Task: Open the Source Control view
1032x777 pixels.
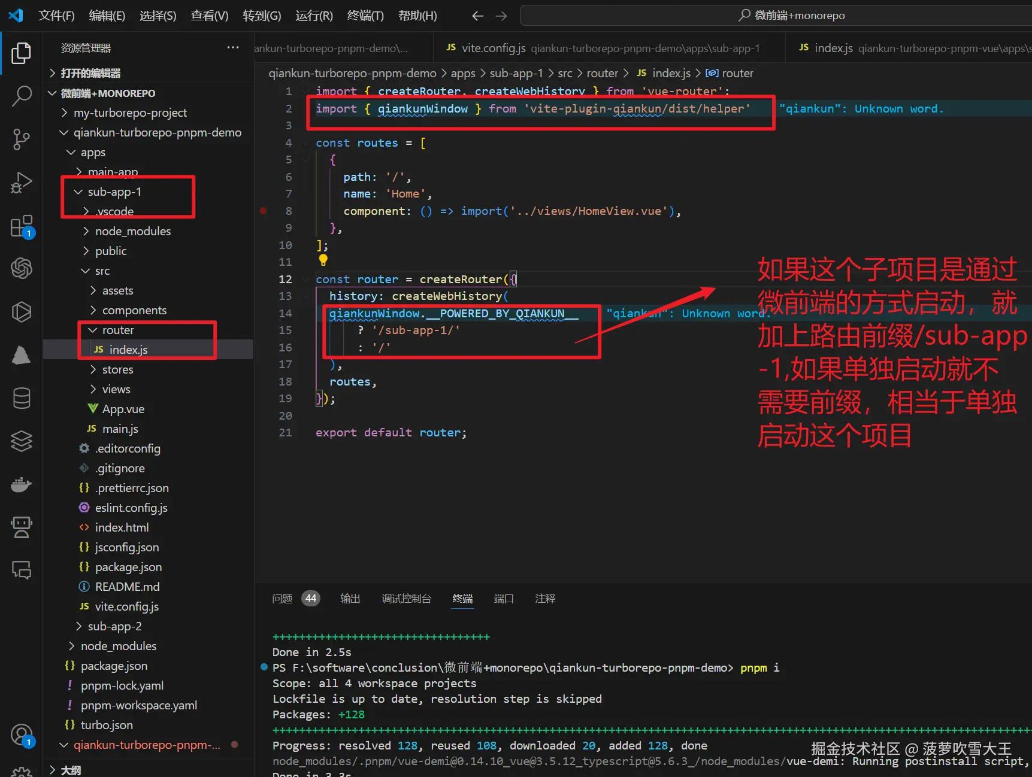Action: 22,139
